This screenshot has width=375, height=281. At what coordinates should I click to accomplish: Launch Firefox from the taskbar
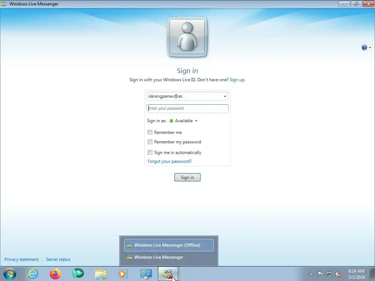pyautogui.click(x=55, y=274)
